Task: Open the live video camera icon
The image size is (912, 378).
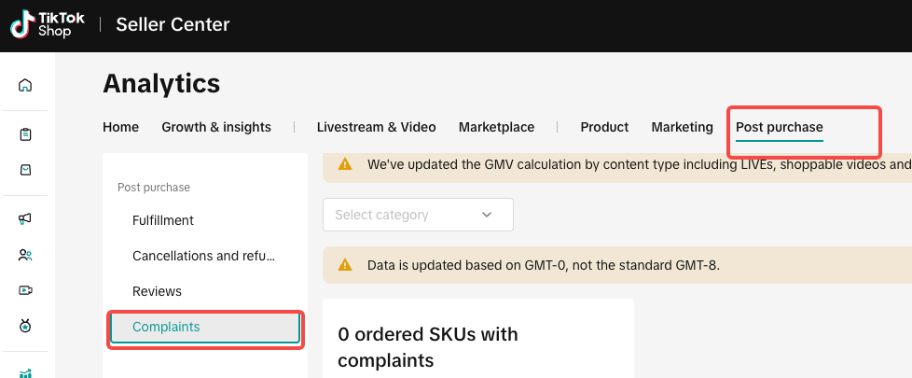Action: click(26, 289)
